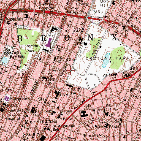Image resolution: width=141 pixels, height=141 pixels.
Task: Click the 'Fire Sta' label
Action: (x=91, y=135)
